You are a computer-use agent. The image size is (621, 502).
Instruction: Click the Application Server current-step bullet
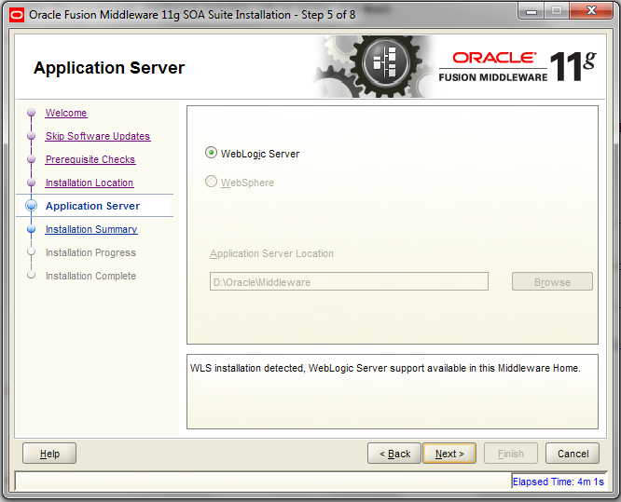point(32,206)
